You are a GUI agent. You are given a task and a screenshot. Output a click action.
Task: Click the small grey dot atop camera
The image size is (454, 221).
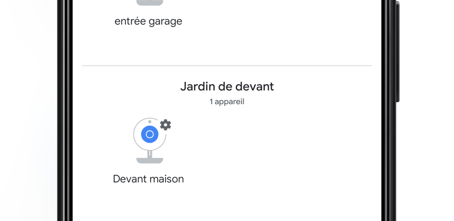[x=150, y=122]
